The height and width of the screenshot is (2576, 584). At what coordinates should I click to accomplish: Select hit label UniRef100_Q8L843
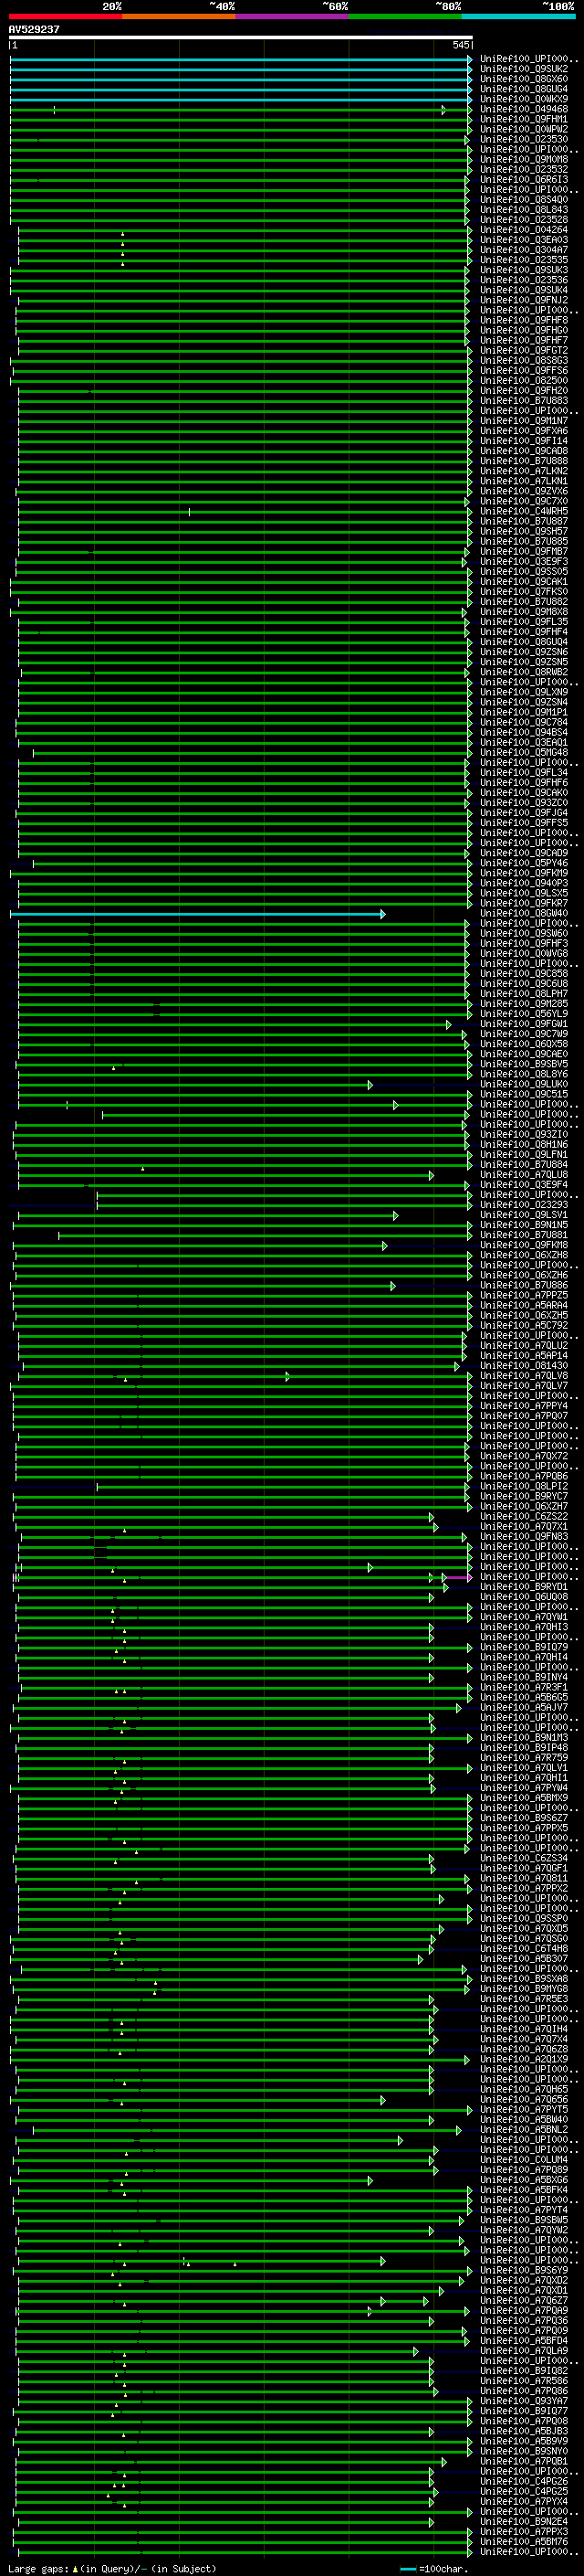524,209
